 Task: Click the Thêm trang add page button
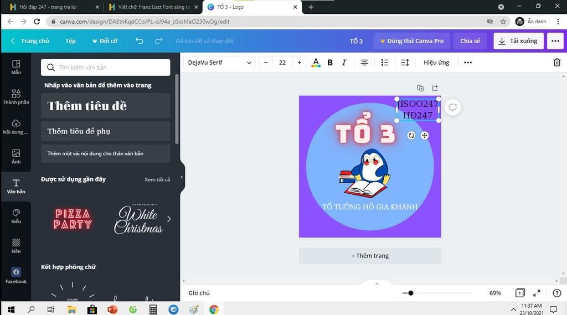pos(369,256)
